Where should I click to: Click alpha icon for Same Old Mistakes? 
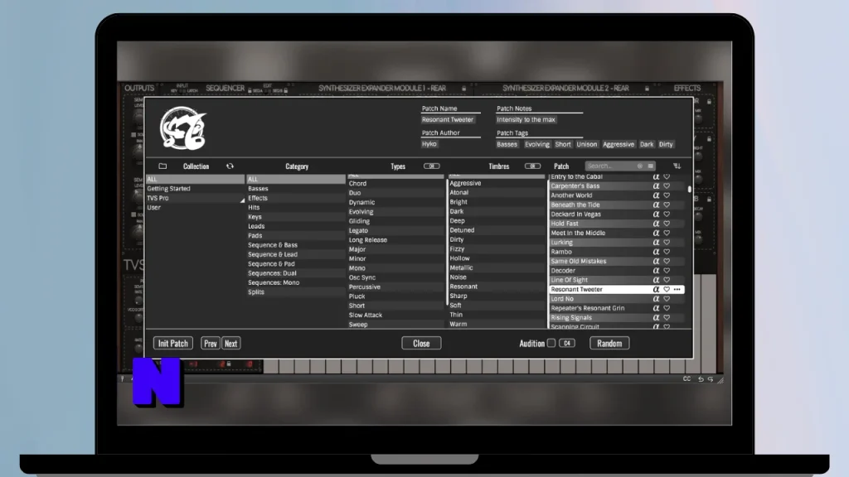656,261
